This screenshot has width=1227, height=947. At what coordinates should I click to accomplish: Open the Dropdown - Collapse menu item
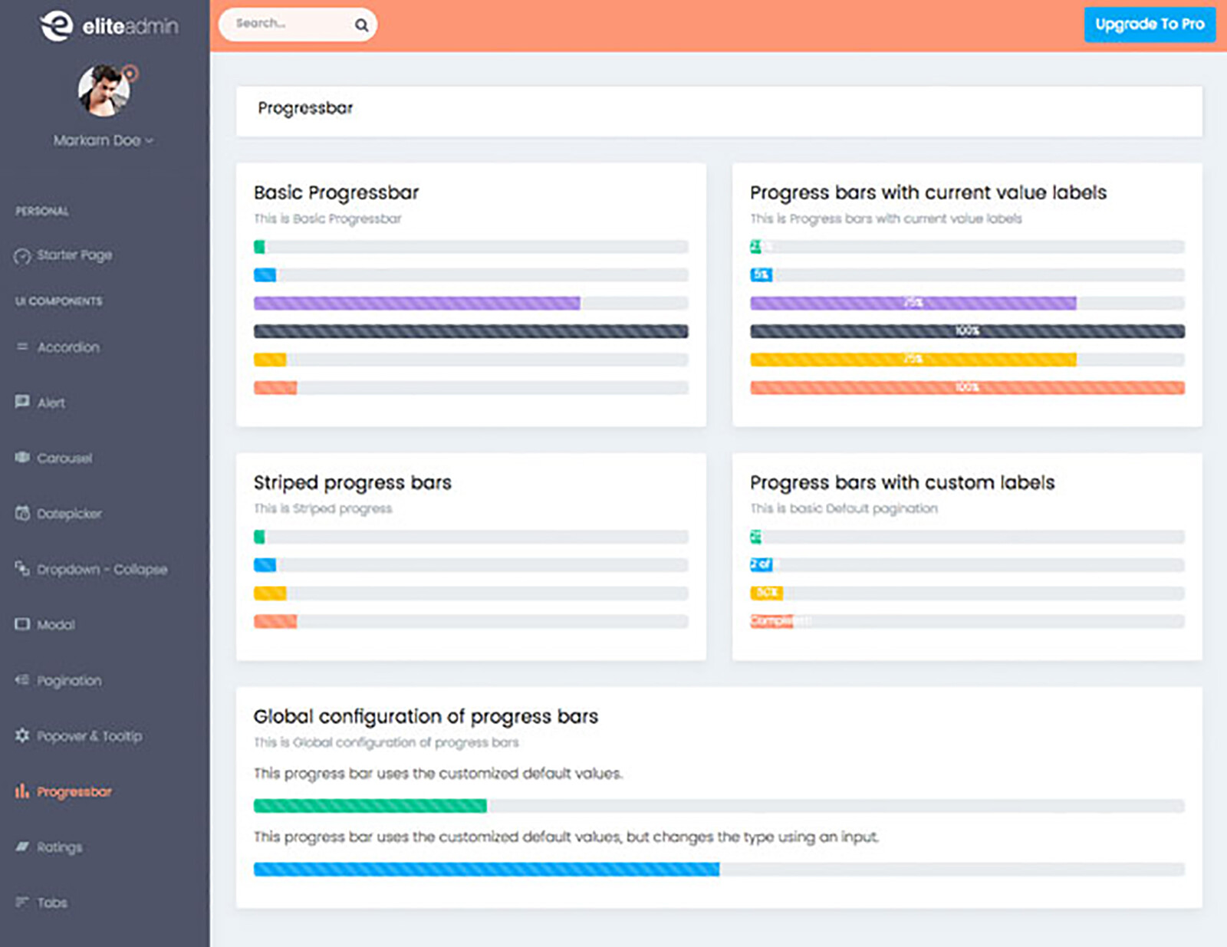[x=102, y=569]
